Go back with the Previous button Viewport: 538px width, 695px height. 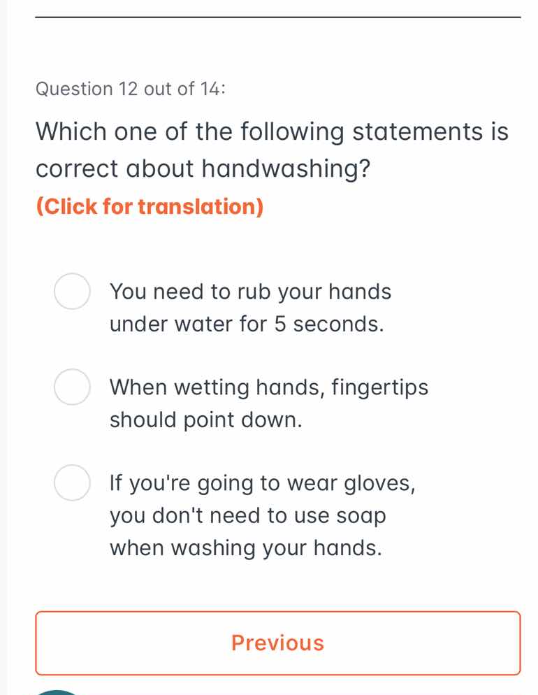pyautogui.click(x=278, y=643)
